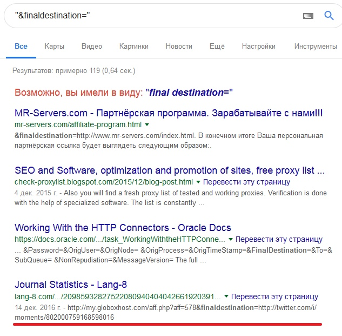Click the "14 дек. 2016 г." date text
Viewport: 342px width, 336px height.
(38, 308)
